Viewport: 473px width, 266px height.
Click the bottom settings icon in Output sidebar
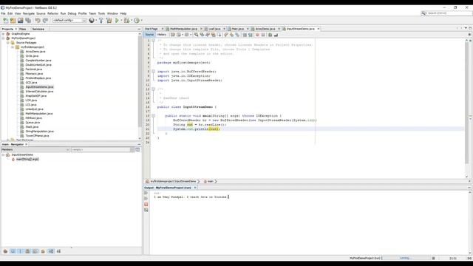(146, 210)
